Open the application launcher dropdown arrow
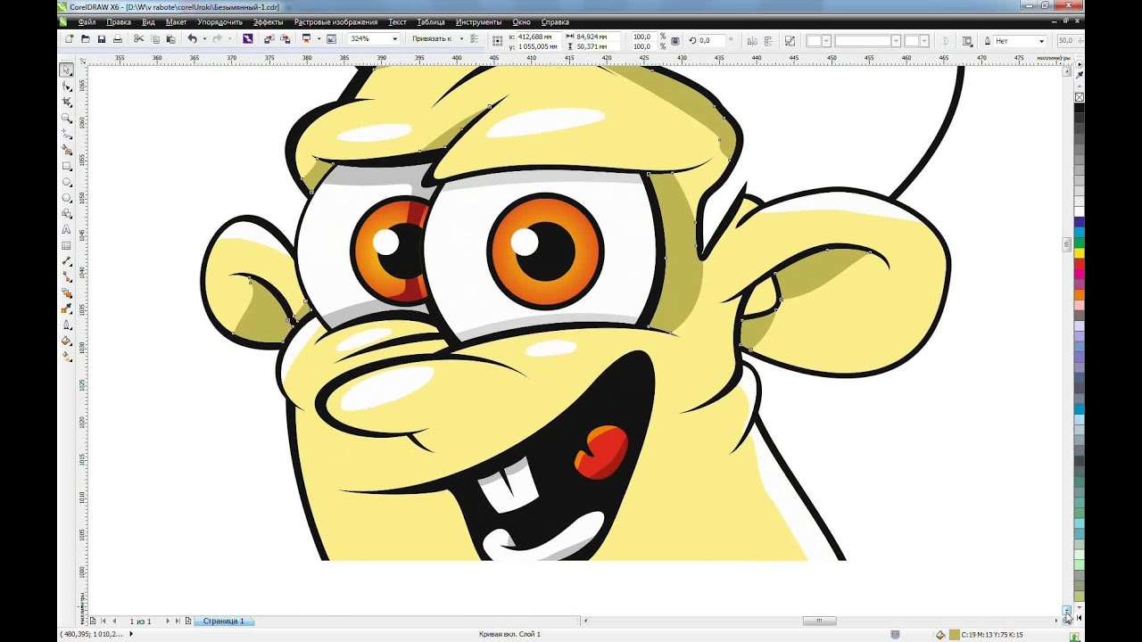The image size is (1142, 642). pyautogui.click(x=319, y=39)
